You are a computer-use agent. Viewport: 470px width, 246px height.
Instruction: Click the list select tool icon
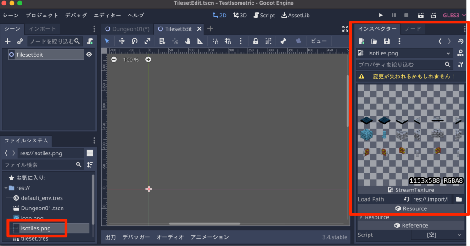point(162,41)
